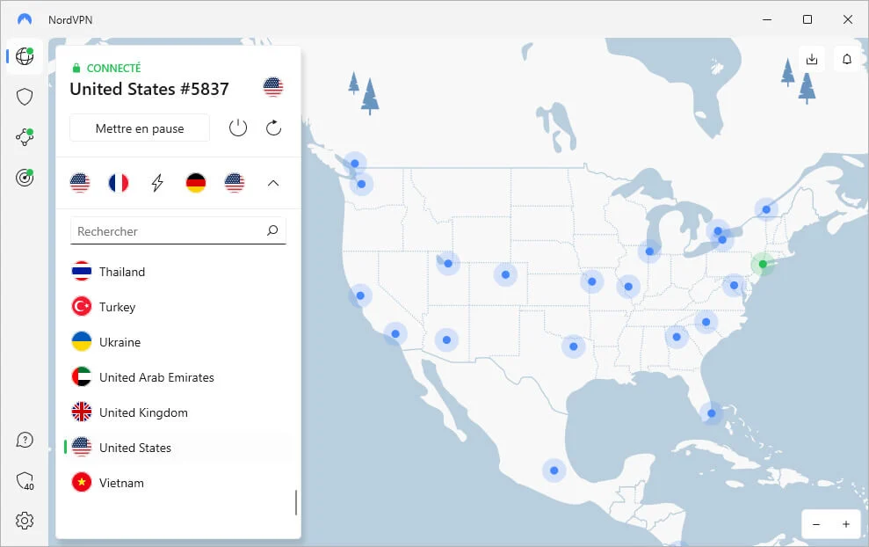
Task: Click the download icon above the map
Action: (812, 59)
